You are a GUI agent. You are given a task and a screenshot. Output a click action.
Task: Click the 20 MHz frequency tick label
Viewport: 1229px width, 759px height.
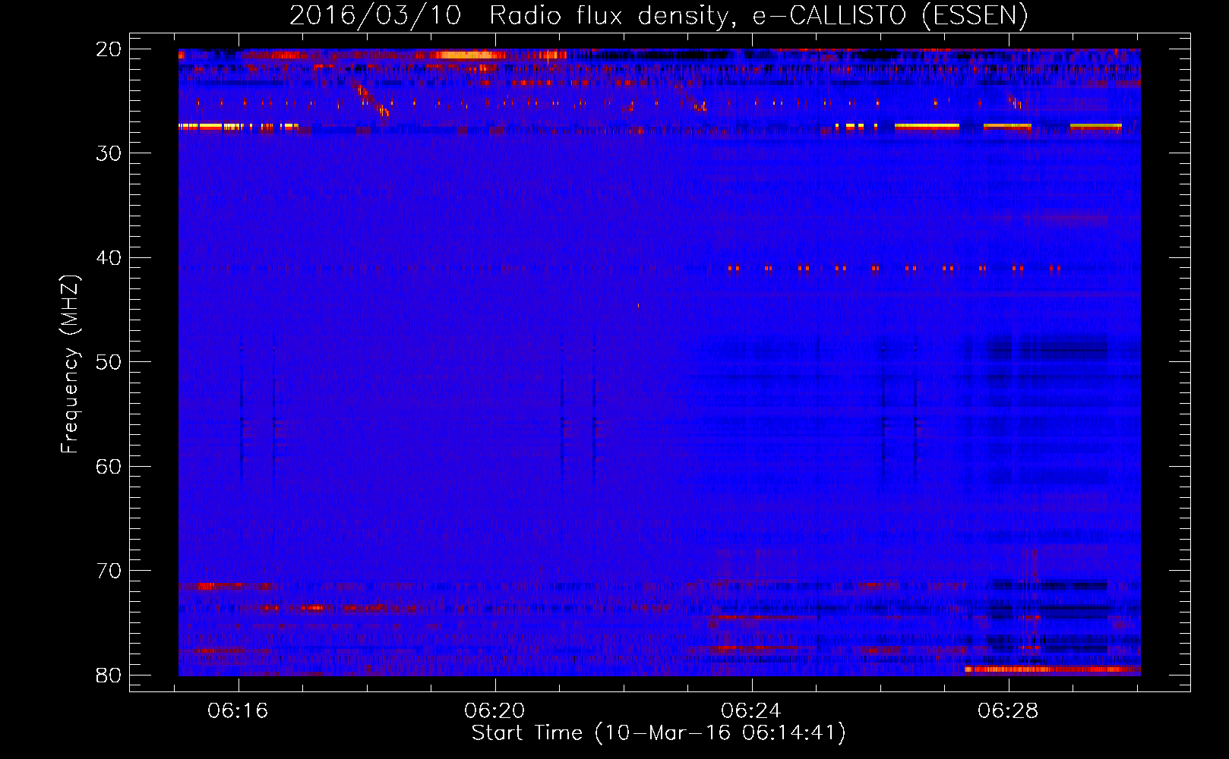109,49
